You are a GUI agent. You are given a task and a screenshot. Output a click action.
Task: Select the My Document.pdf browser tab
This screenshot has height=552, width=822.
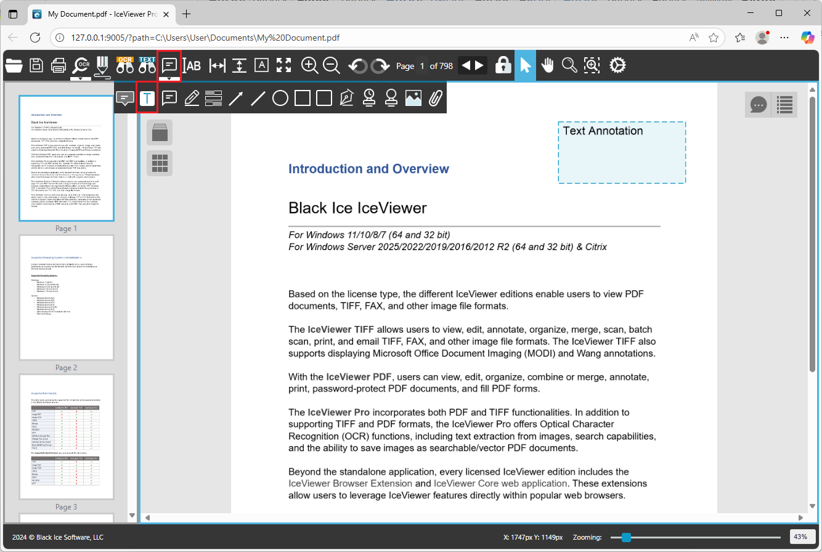click(102, 14)
